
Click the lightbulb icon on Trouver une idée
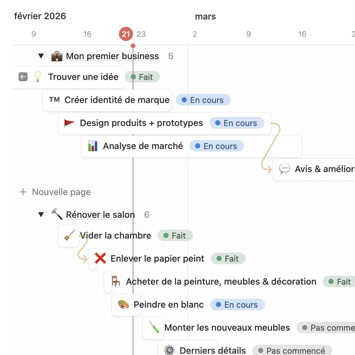[x=37, y=77]
